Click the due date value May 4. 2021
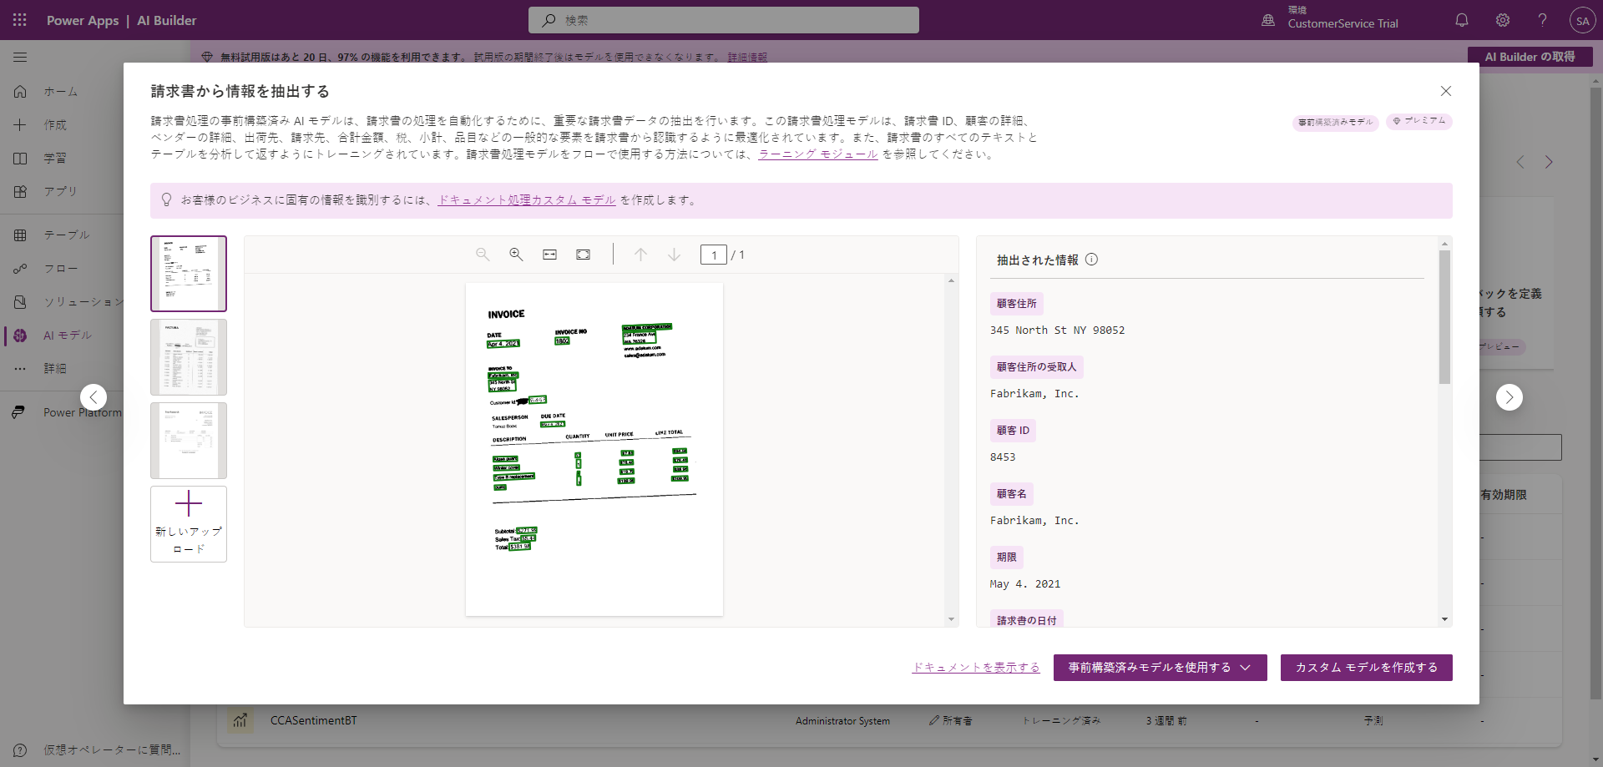This screenshot has height=767, width=1603. point(1025,584)
